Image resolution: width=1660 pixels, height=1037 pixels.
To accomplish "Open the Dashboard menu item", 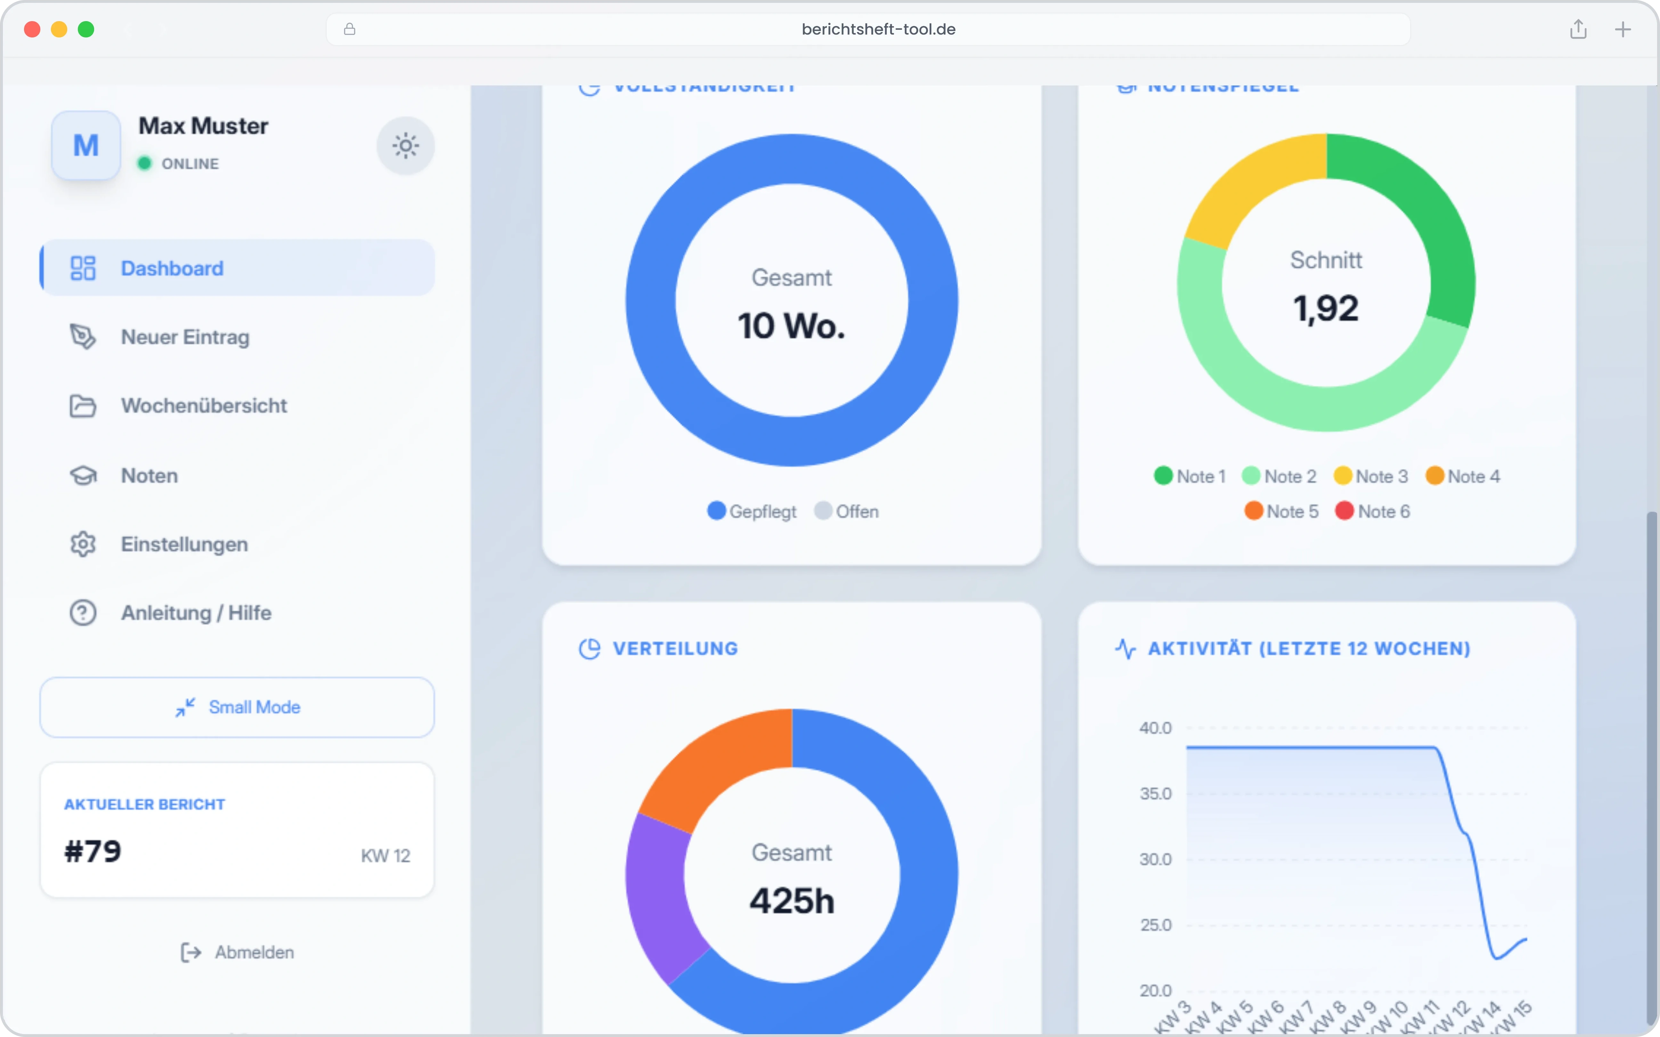I will coord(237,268).
